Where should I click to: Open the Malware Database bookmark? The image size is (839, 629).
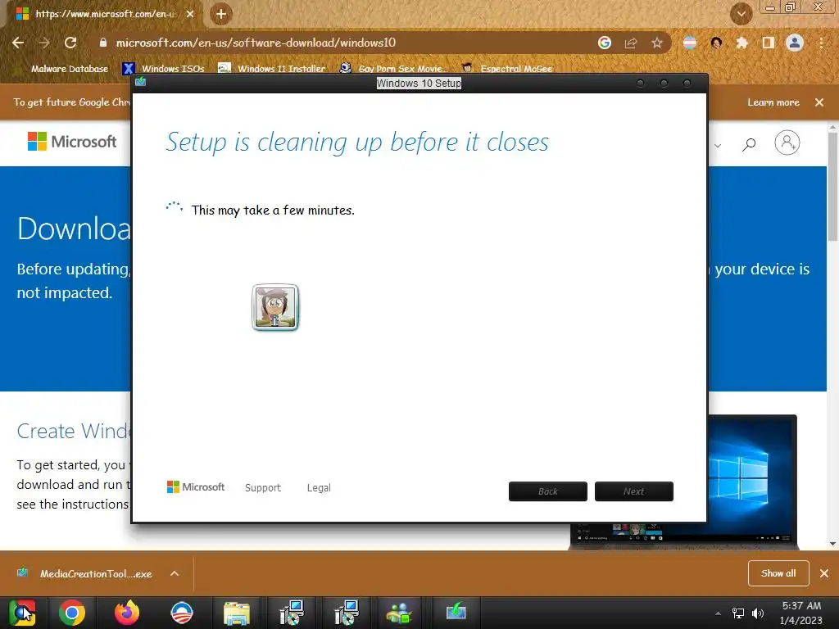pos(70,69)
